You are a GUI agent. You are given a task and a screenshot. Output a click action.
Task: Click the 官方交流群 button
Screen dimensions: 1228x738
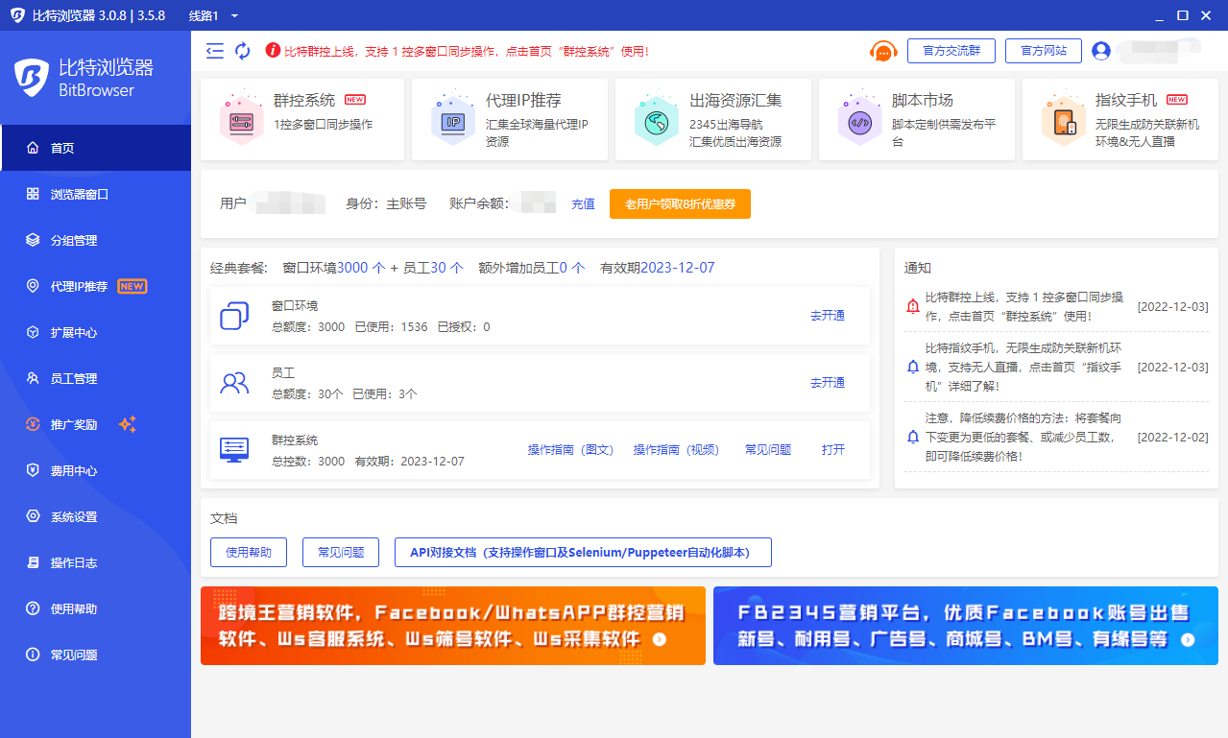[951, 51]
